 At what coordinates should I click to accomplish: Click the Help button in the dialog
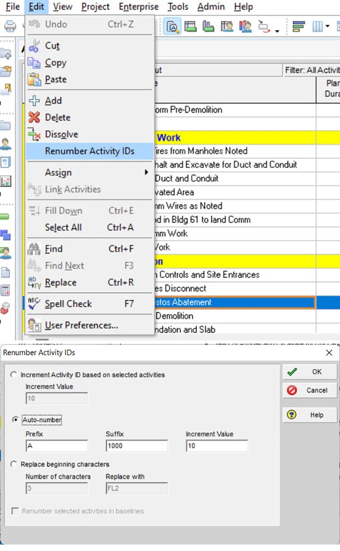point(310,415)
